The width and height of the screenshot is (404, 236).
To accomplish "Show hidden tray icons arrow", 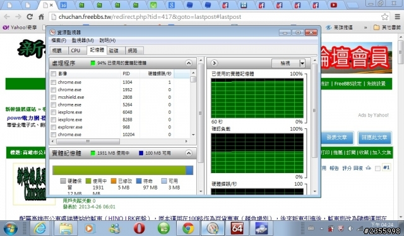I will click(x=321, y=228).
